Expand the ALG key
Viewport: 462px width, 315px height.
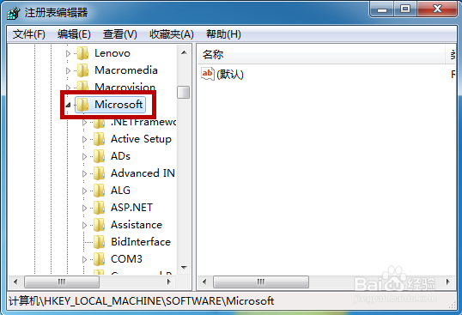point(84,191)
